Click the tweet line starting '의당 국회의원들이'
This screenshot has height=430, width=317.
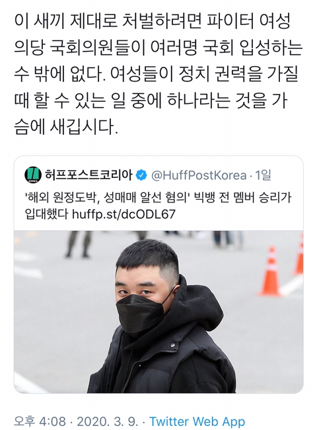coord(158,48)
